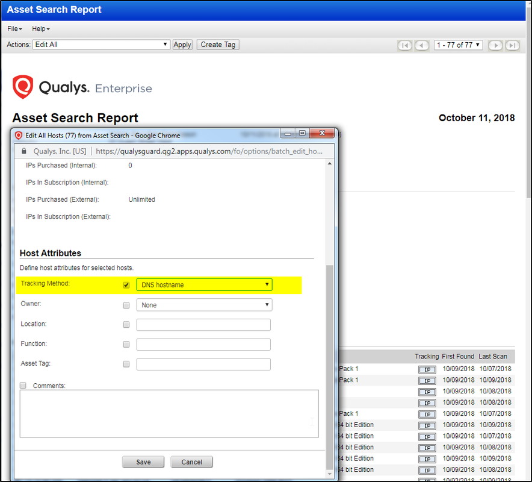This screenshot has height=482, width=532.
Task: Open the 1 - 77 of 77 page selector
Action: (x=458, y=45)
